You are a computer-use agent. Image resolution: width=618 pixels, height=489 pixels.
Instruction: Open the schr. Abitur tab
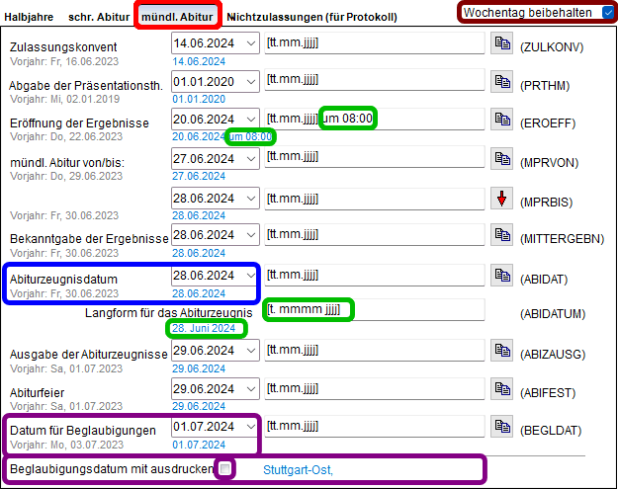click(101, 17)
